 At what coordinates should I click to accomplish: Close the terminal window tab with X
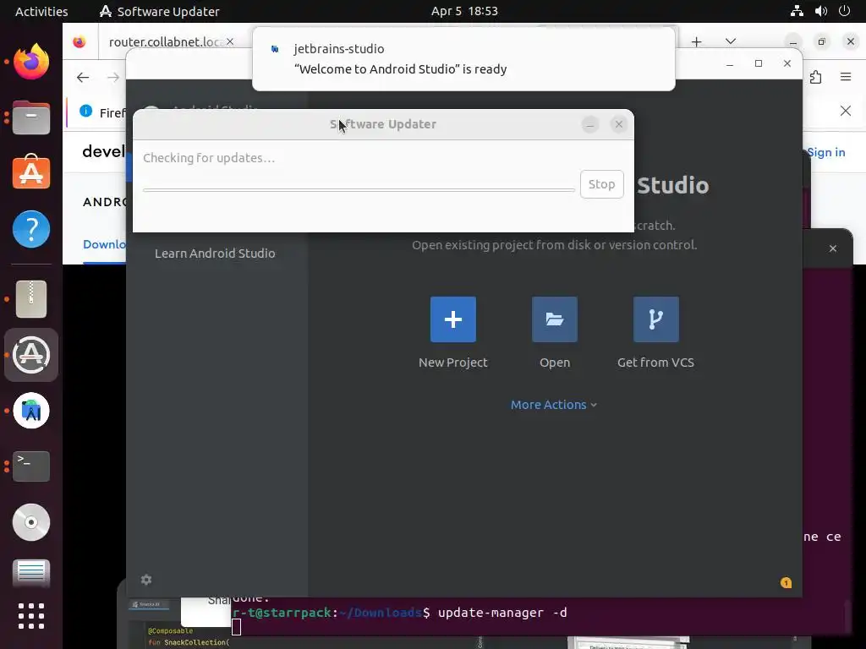click(x=833, y=249)
